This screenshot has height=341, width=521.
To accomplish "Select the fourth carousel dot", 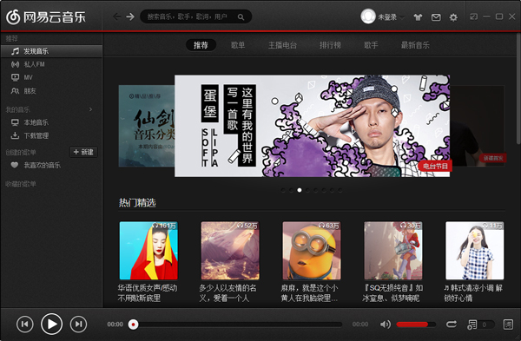I will click(x=307, y=190).
